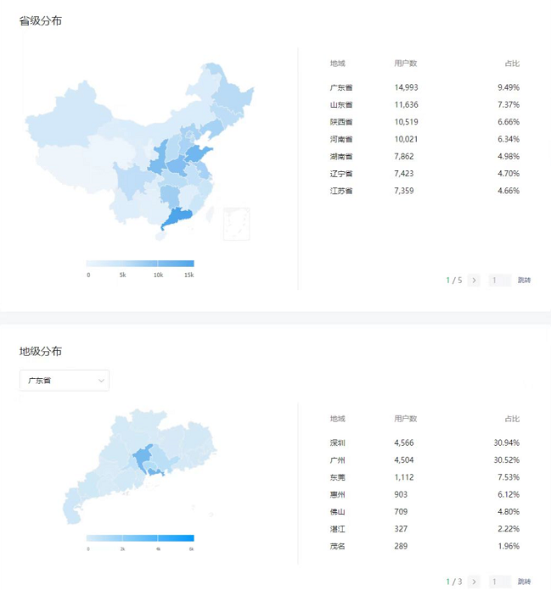Screen dimensions: 551x590
Task: Click page number field in city pagination
Action: [x=499, y=582]
